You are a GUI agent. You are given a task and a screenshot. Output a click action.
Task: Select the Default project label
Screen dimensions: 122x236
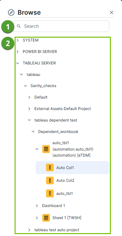[41, 97]
